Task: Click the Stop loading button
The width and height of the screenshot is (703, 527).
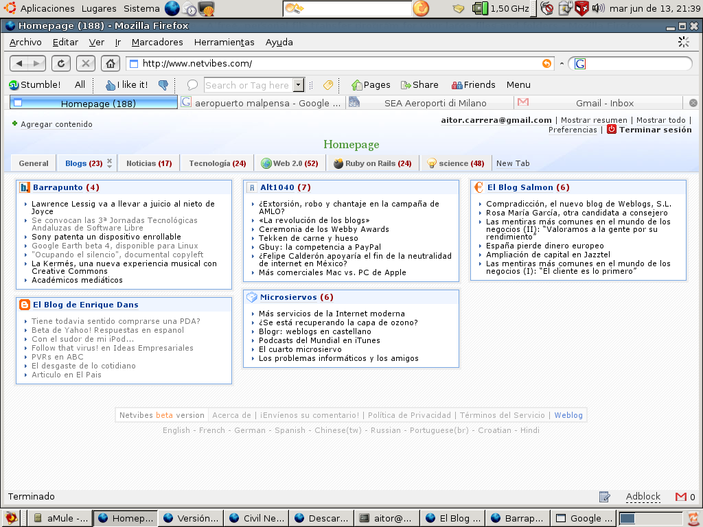Action: coord(86,64)
